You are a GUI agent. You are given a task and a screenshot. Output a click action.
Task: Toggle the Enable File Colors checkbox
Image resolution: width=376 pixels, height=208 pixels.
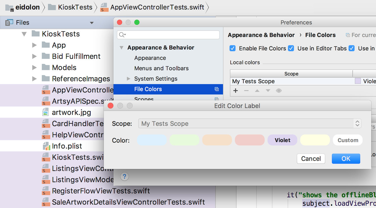tap(233, 48)
